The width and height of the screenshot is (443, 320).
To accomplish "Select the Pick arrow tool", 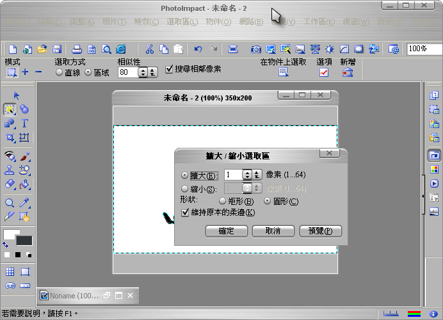I will coord(17,95).
